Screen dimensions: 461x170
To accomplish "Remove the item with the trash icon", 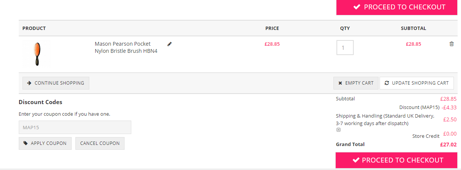I will tap(452, 44).
